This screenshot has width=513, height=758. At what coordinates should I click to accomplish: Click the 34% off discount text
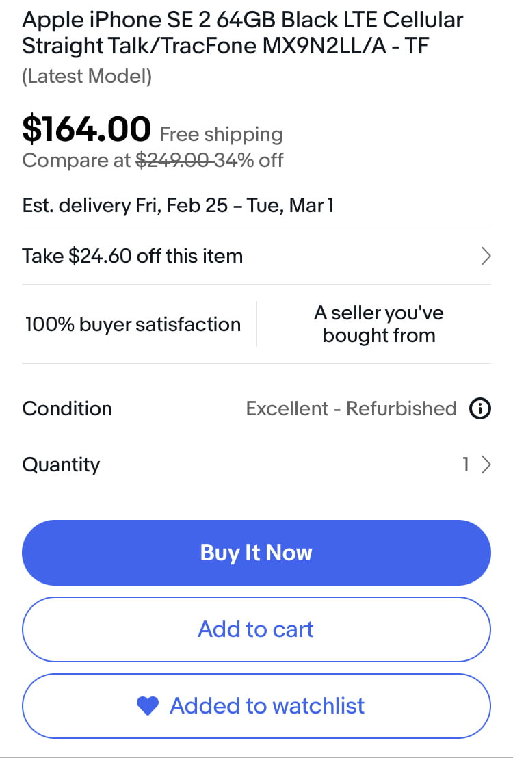tap(248, 161)
